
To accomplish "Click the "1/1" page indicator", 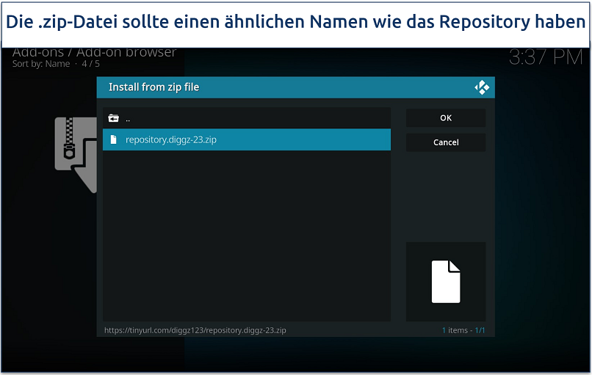I will click(x=480, y=330).
